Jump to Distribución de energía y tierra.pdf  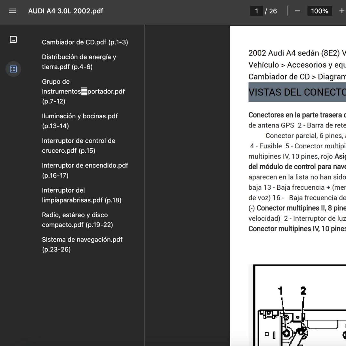point(79,62)
